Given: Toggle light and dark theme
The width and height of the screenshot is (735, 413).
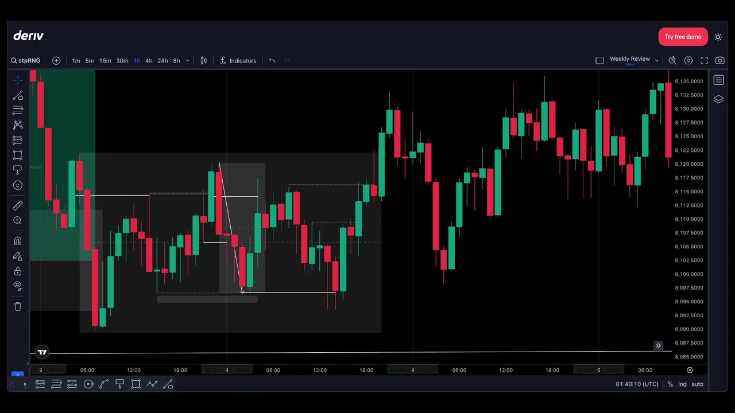Looking at the screenshot, I should pos(718,37).
